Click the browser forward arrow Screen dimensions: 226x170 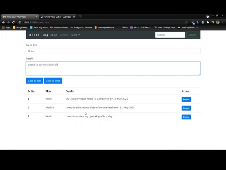click(x=8, y=22)
